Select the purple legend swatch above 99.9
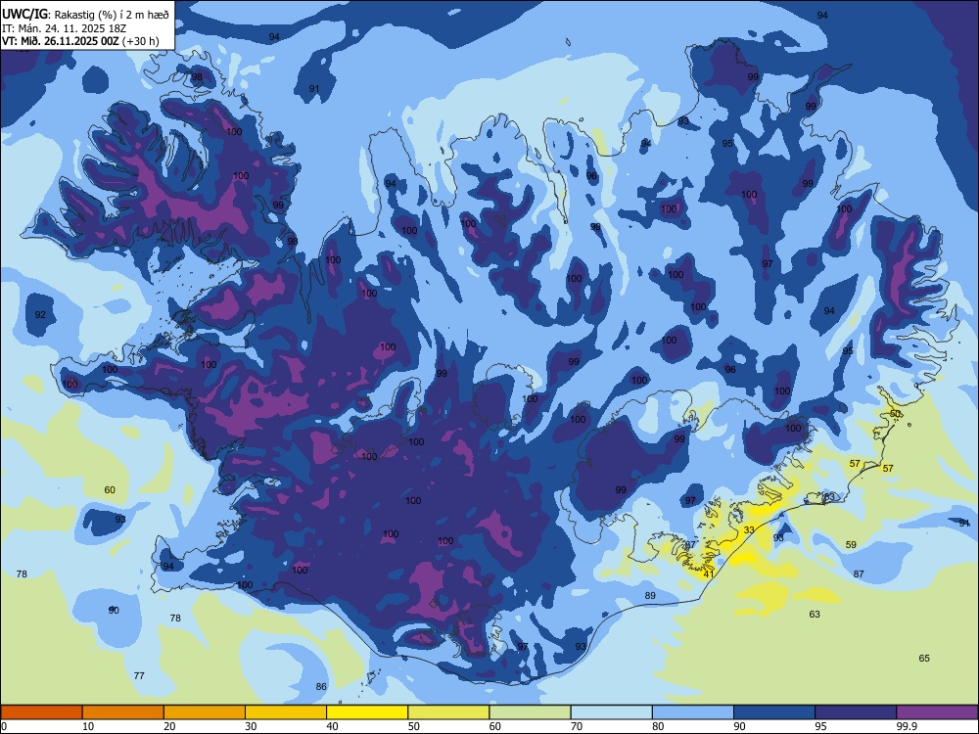 (937, 712)
